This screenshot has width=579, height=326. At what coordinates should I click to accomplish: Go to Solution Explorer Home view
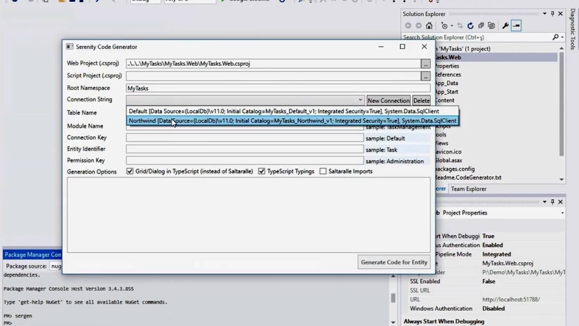tap(429, 26)
